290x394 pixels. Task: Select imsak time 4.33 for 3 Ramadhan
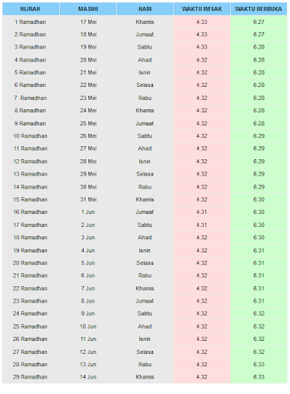(202, 47)
